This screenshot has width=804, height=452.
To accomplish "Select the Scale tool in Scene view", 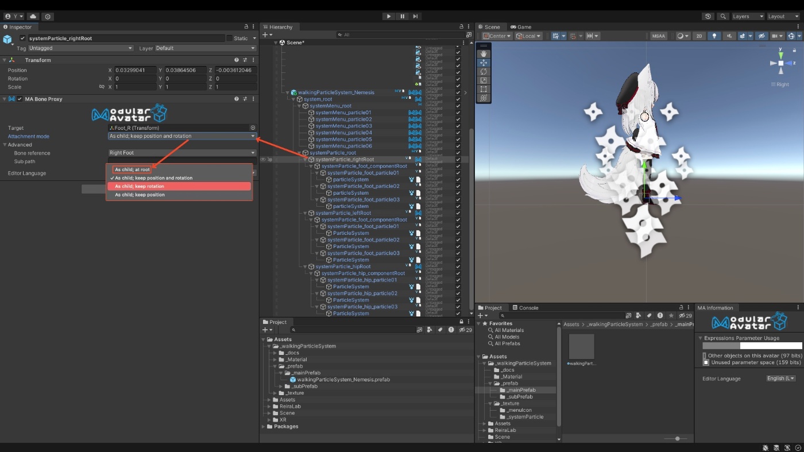I will point(484,80).
